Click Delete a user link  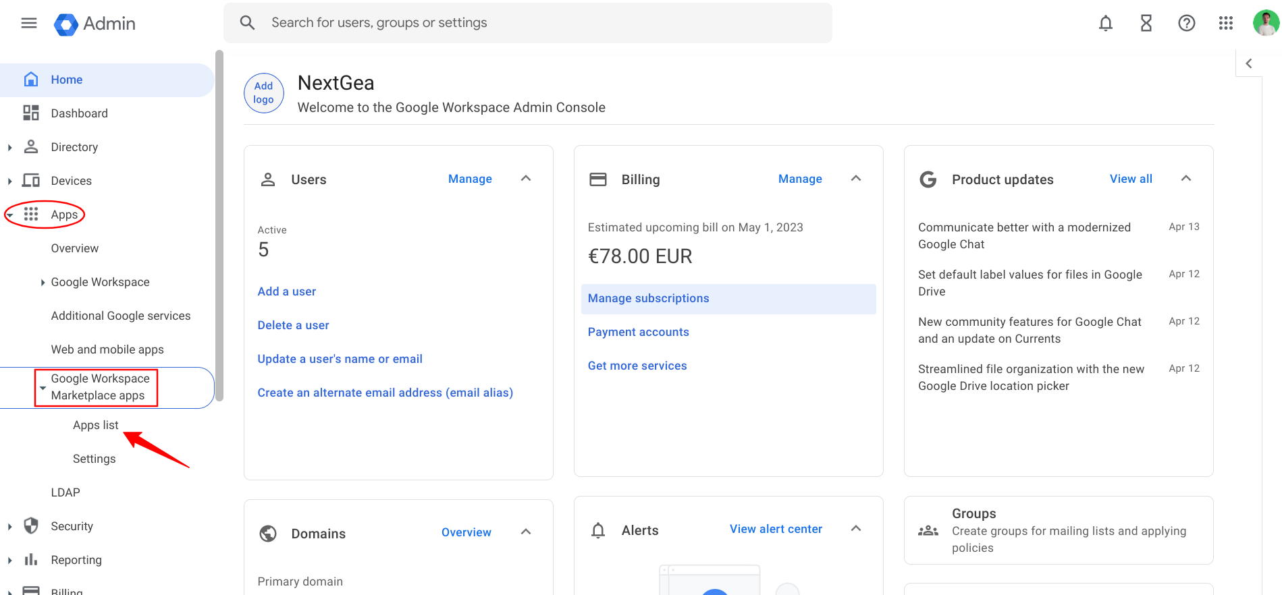coord(294,325)
